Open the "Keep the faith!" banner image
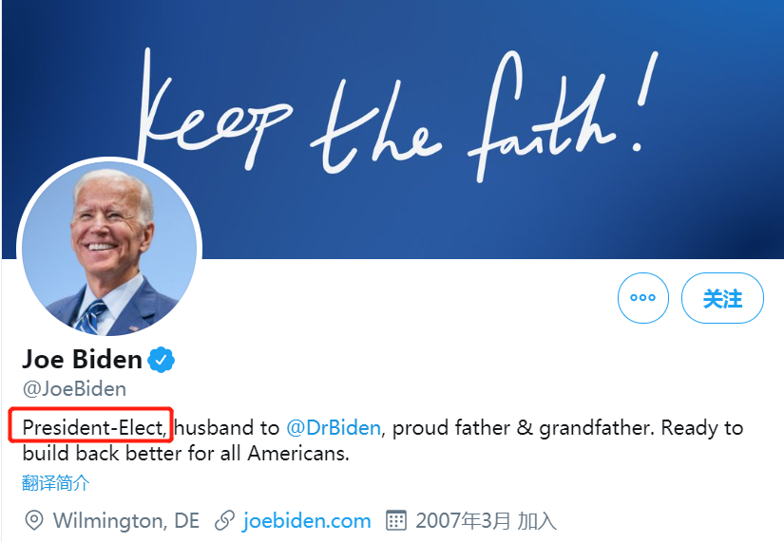 pyautogui.click(x=428, y=114)
